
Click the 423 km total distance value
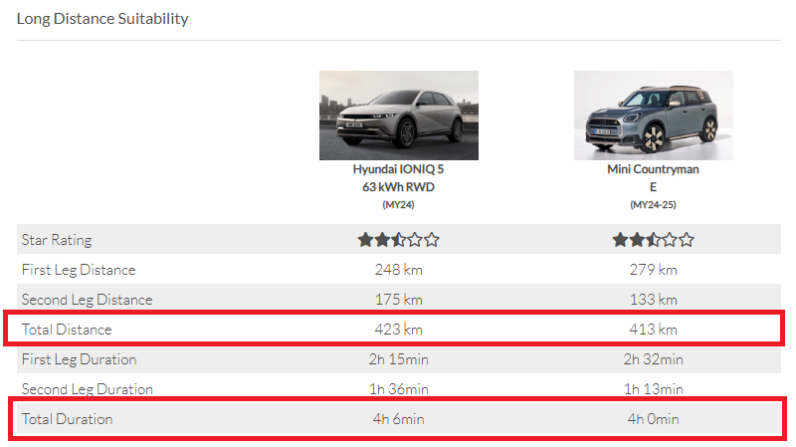click(x=398, y=330)
